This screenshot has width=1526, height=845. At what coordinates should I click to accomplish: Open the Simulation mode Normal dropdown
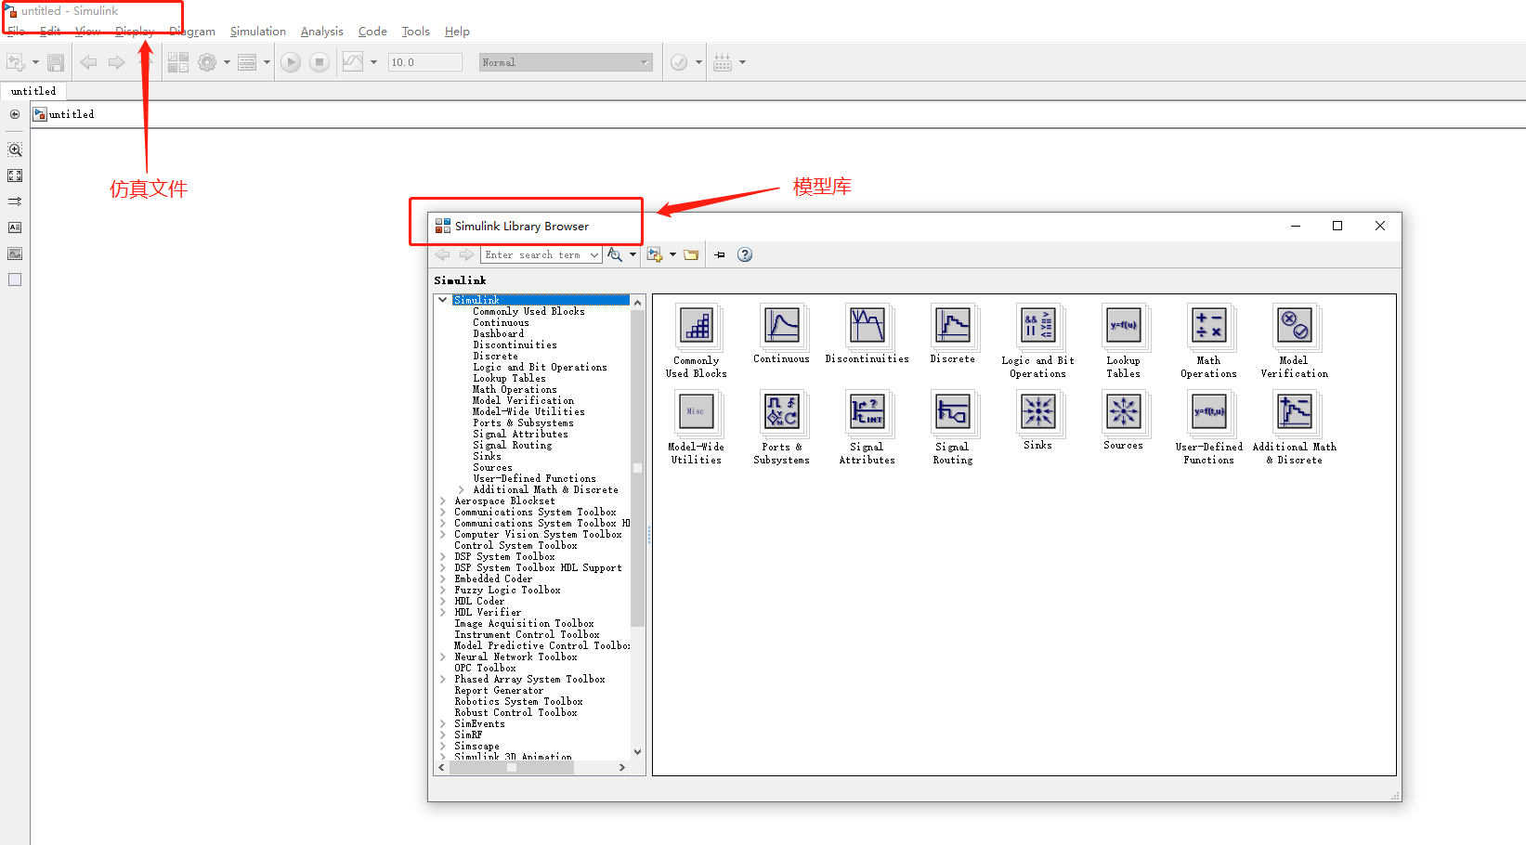coord(565,62)
